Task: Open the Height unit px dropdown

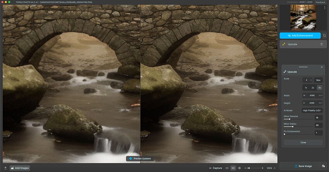Action: point(320,103)
